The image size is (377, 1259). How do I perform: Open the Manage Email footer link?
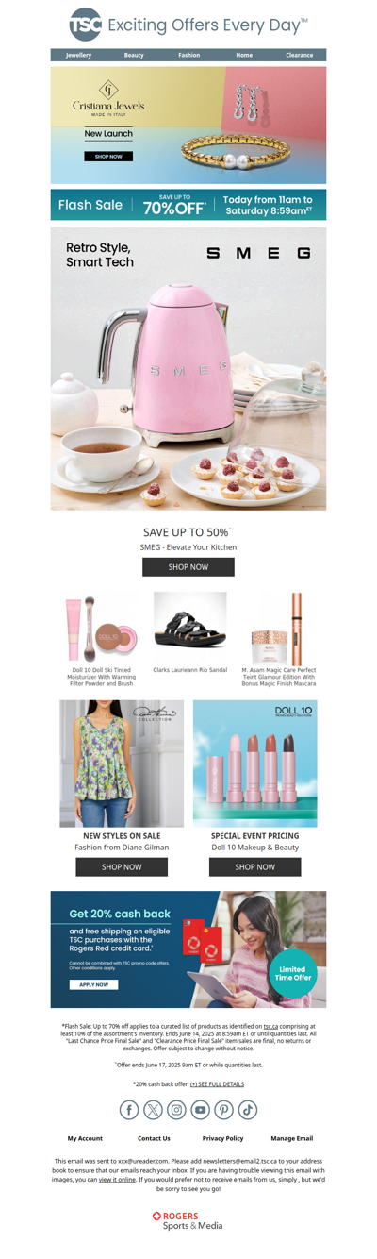click(292, 1138)
